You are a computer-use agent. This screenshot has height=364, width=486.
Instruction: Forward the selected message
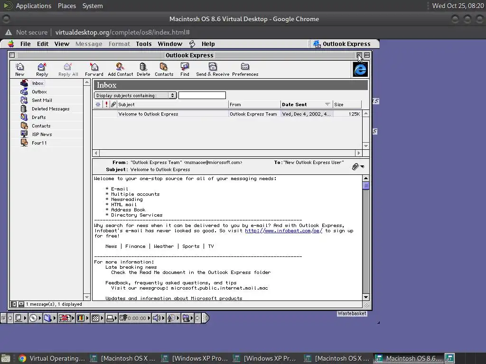click(x=94, y=69)
